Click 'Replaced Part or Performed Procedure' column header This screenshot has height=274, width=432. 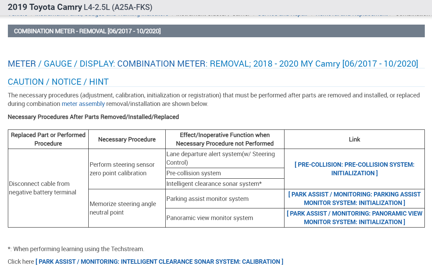[48, 139]
